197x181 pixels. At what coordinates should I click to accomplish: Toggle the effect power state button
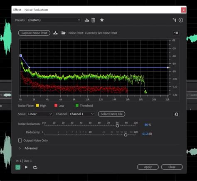(18, 167)
